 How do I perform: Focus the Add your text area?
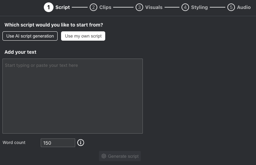pyautogui.click(x=73, y=96)
